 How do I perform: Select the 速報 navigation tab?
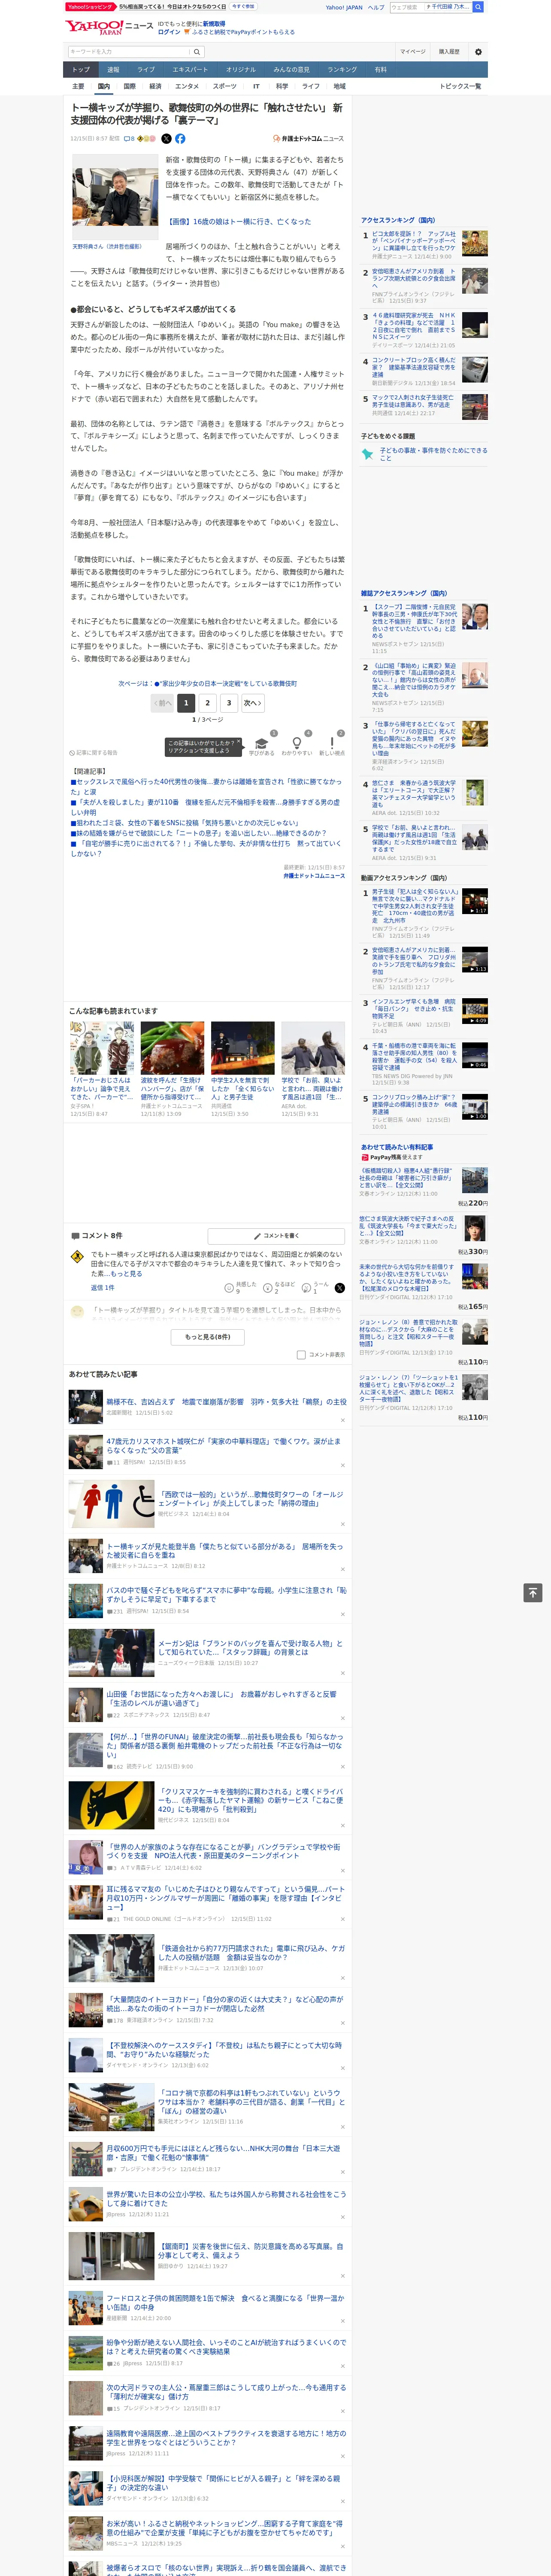113,70
